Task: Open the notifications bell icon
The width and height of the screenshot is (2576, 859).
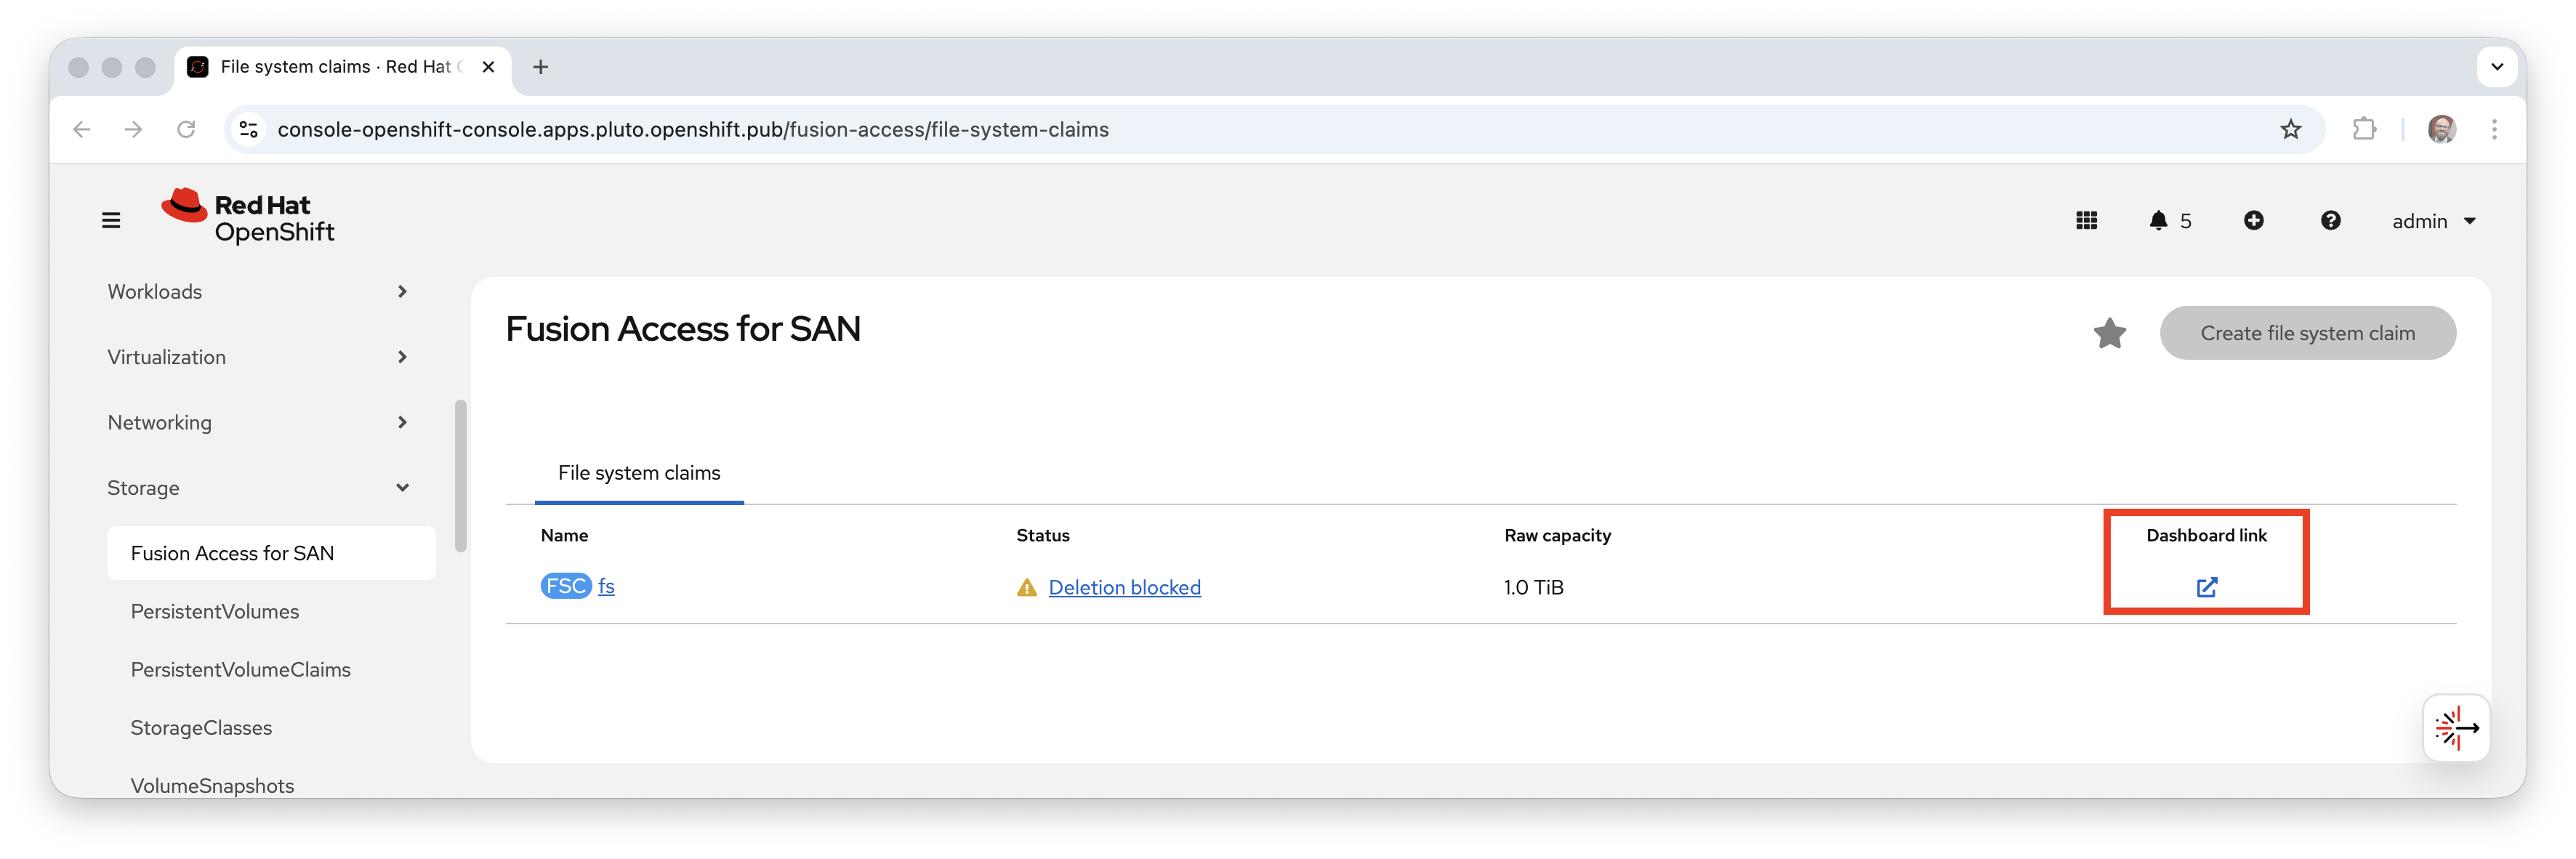Action: 2158,220
